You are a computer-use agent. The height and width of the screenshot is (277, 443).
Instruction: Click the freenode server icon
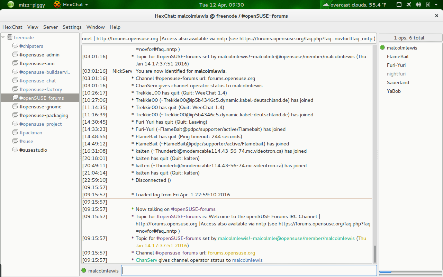click(x=10, y=37)
